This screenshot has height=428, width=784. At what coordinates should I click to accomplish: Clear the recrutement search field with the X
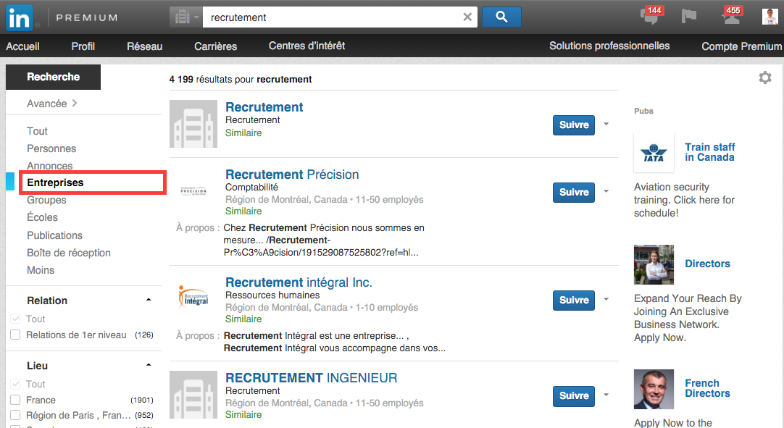(467, 17)
